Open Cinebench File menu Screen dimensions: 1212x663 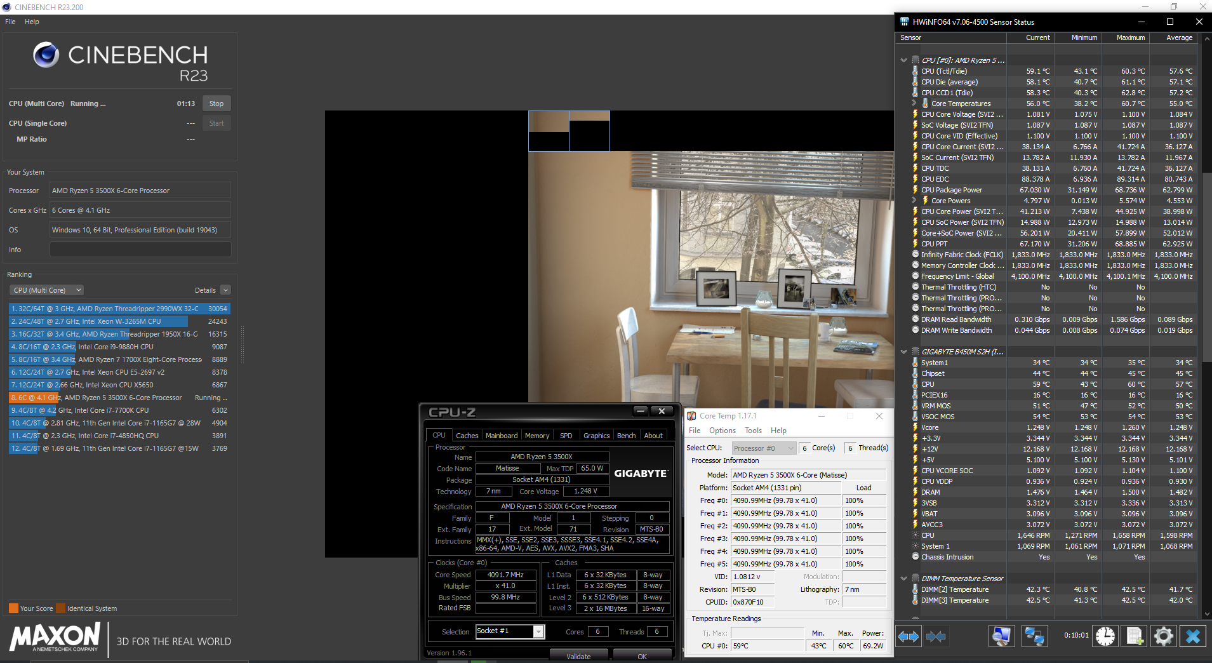pyautogui.click(x=10, y=22)
